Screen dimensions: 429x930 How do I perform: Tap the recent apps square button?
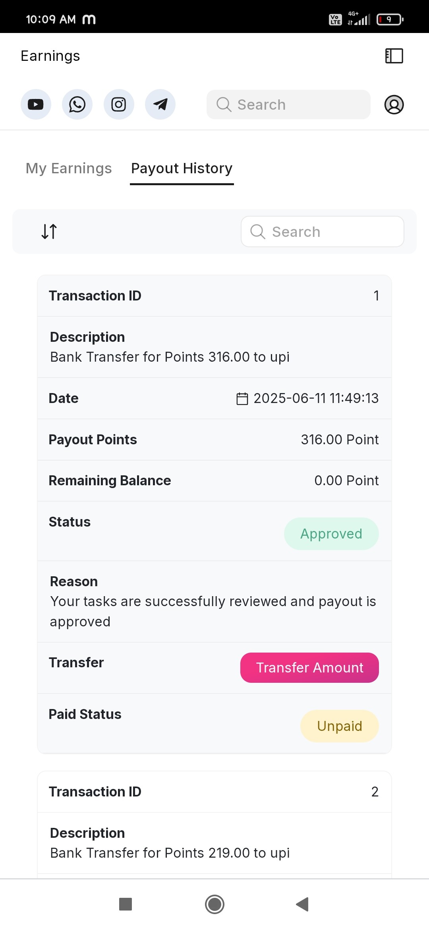126,904
